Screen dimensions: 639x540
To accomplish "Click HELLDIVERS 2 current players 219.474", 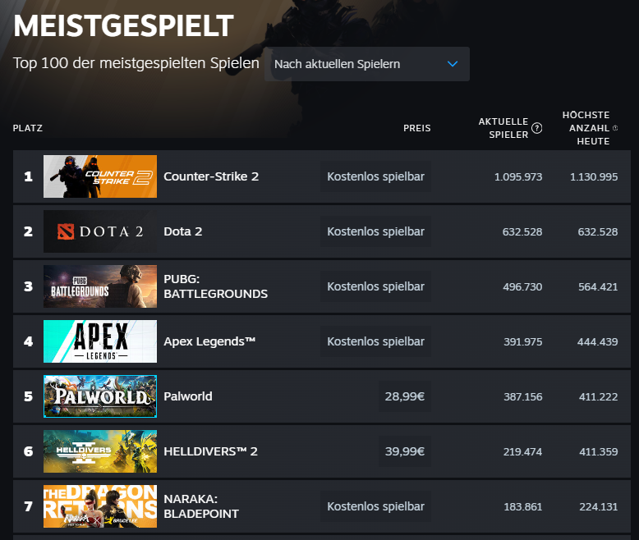I will tap(522, 451).
